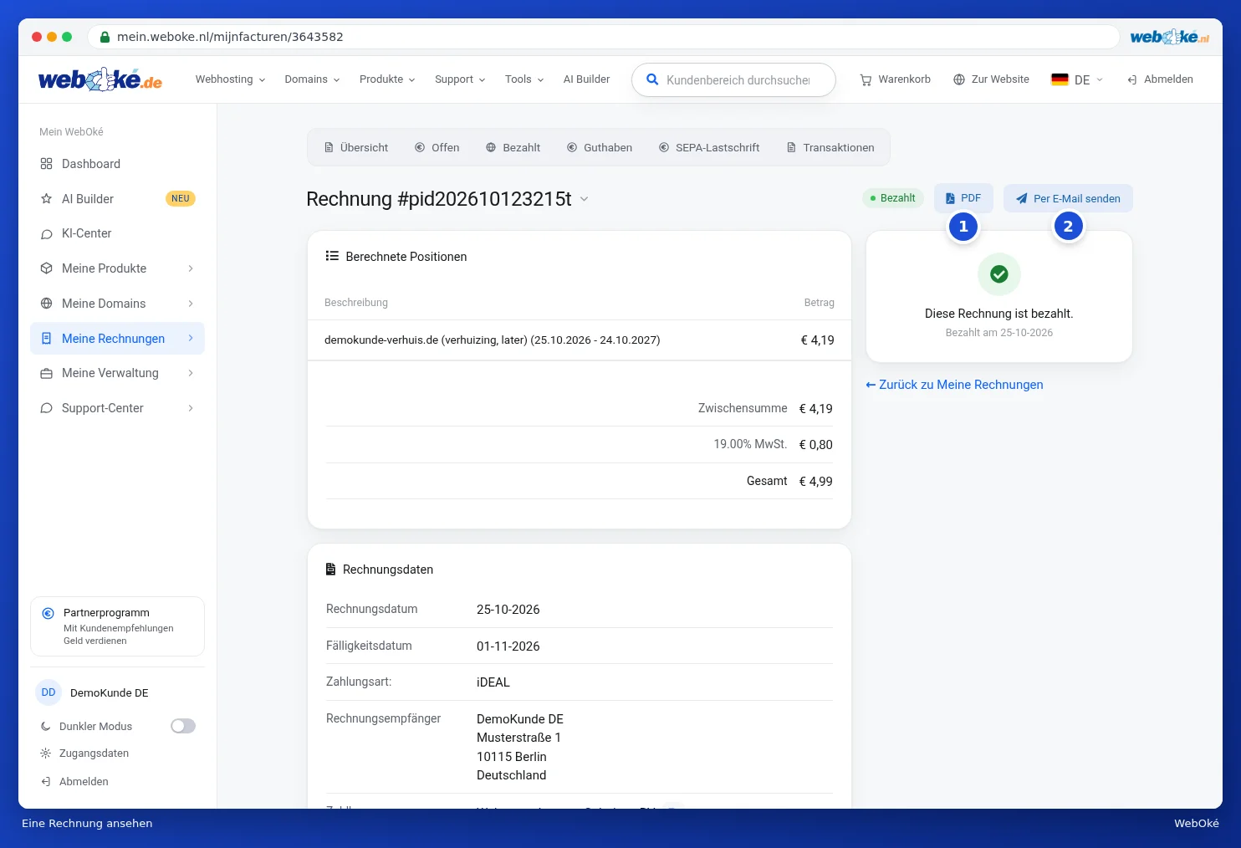Focus the Kundenbereich durchsuchen search field
This screenshot has height=848, width=1241.
(738, 80)
